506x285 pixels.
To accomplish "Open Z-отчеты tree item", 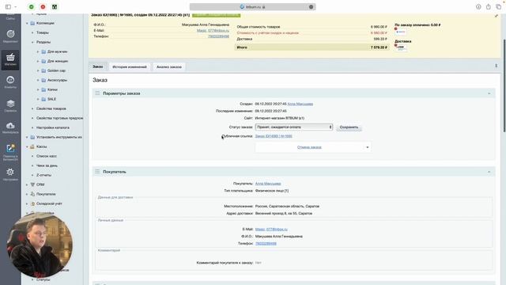I will 43,175.
